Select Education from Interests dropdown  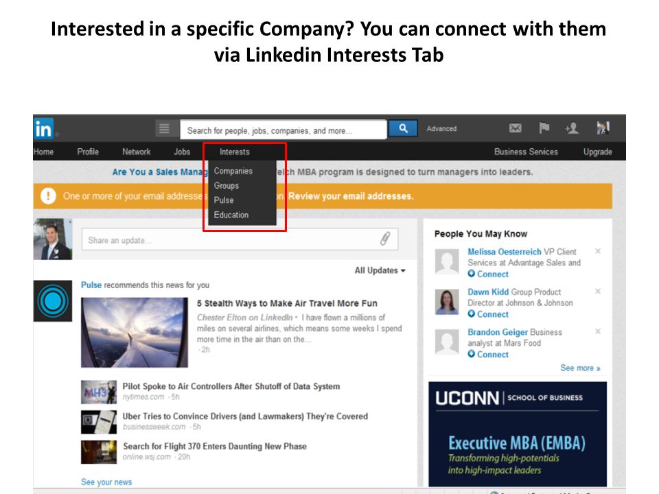231,215
